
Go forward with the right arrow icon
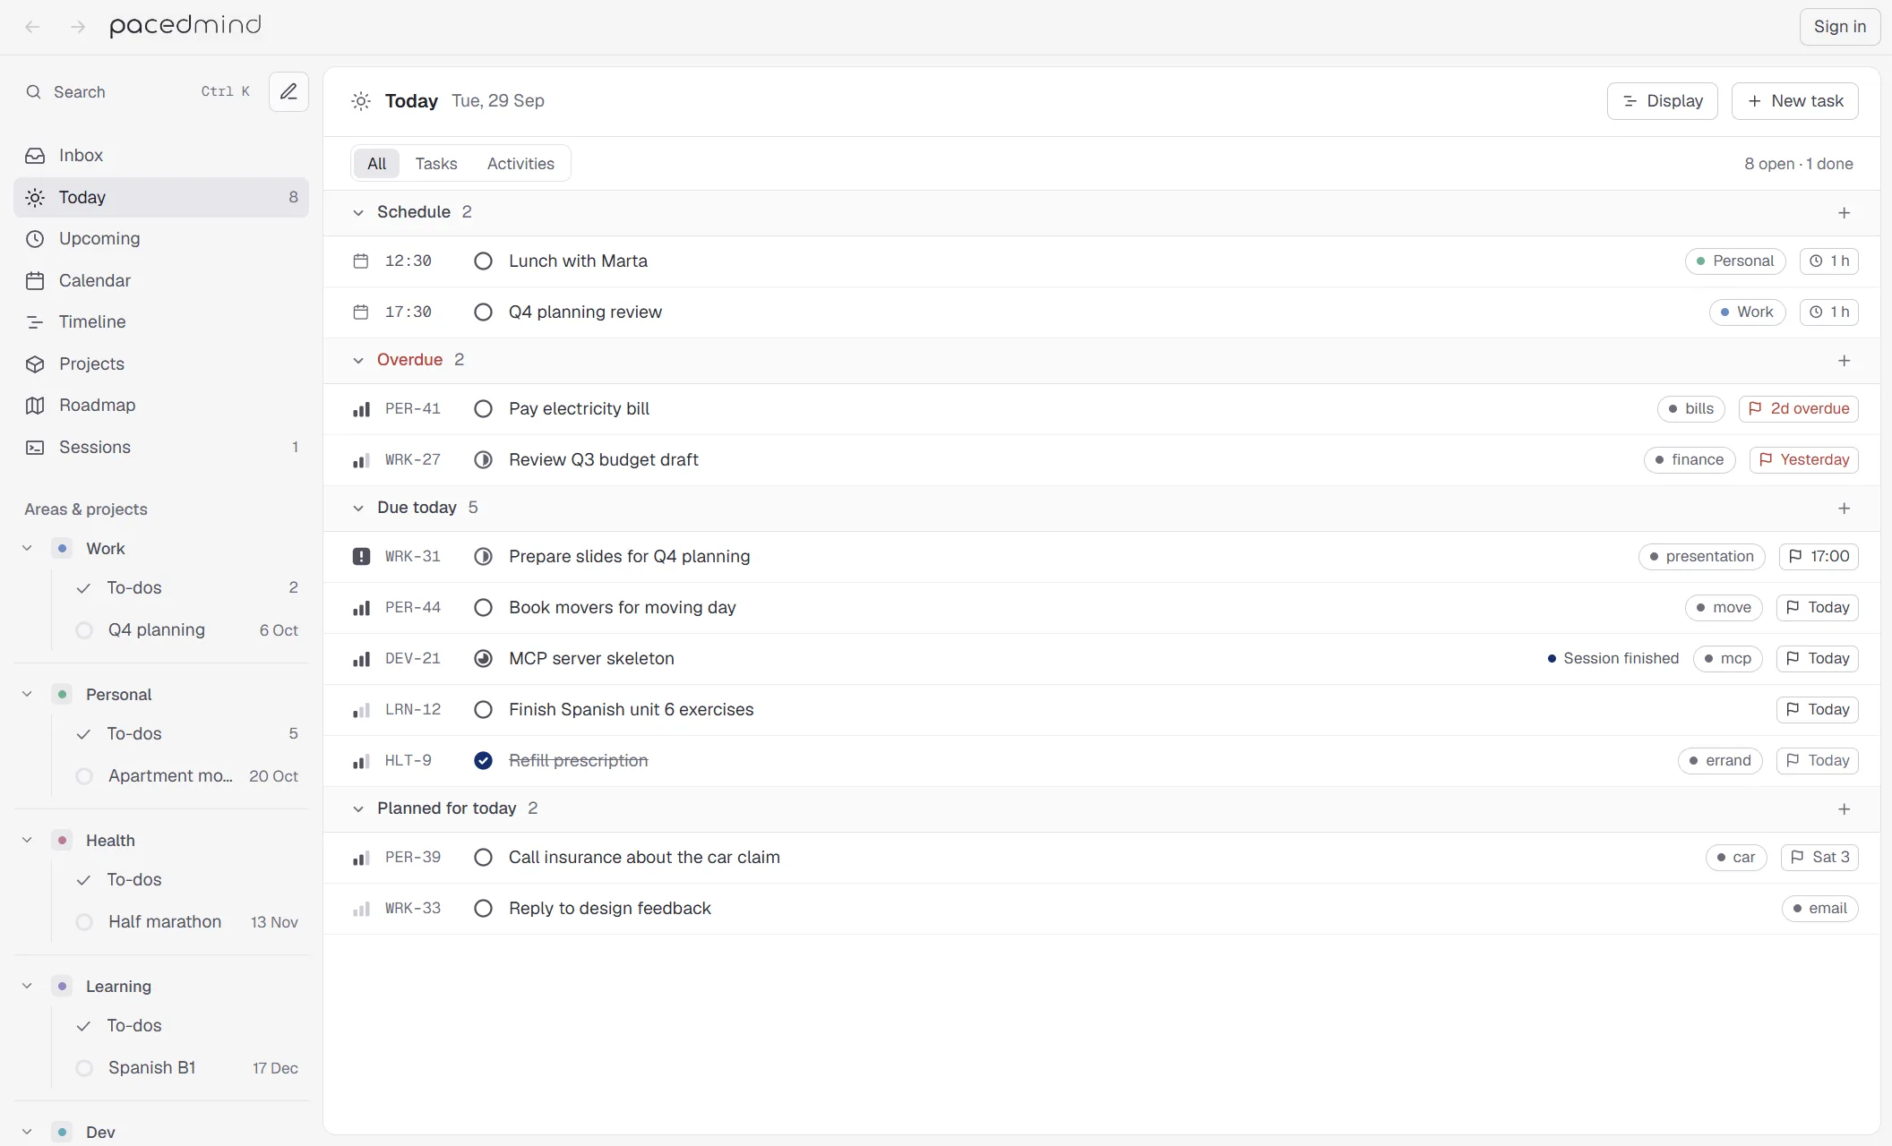click(78, 27)
